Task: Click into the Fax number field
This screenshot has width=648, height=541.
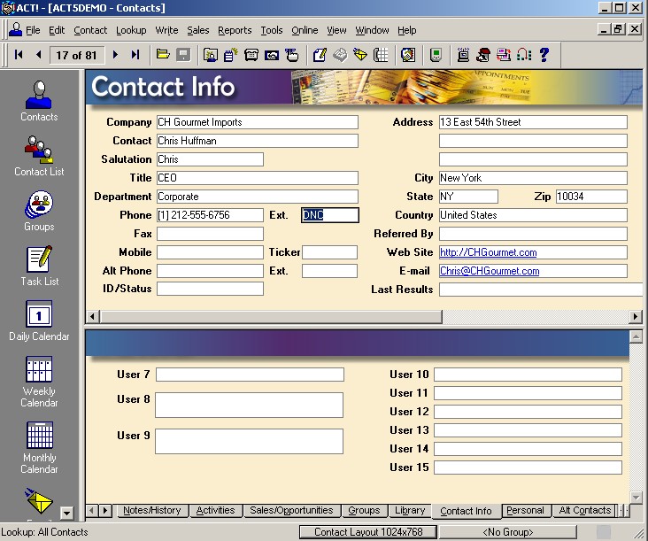Action: [210, 234]
